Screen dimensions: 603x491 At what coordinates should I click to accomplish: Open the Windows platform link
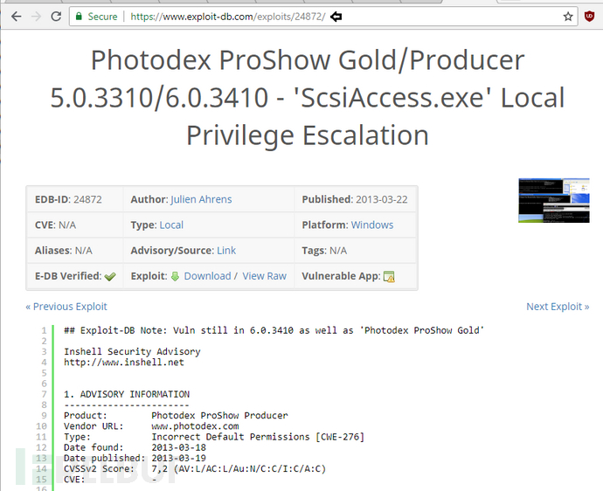coord(372,225)
